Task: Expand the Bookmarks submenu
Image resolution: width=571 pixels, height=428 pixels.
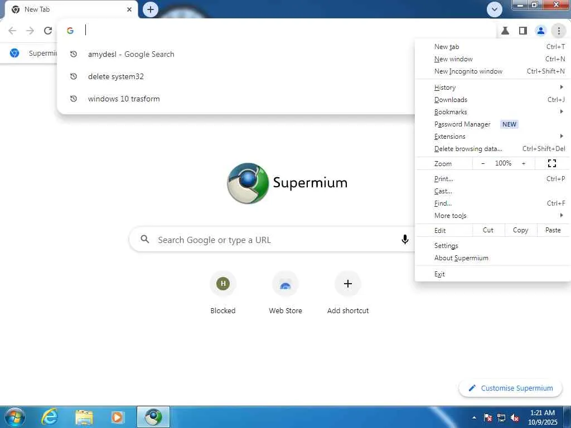Action: click(x=493, y=111)
